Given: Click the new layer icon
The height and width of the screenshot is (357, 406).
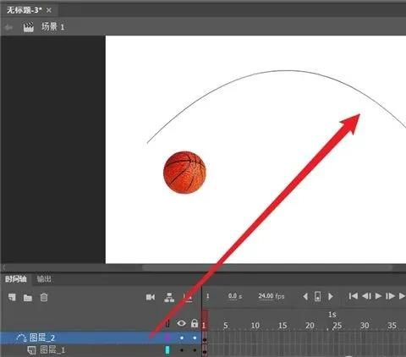Looking at the screenshot, I should tap(12, 297).
